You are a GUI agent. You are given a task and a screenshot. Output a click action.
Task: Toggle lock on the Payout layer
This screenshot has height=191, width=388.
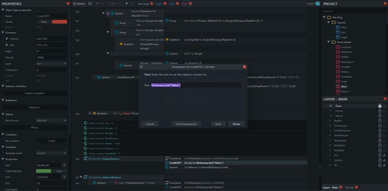(380, 116)
